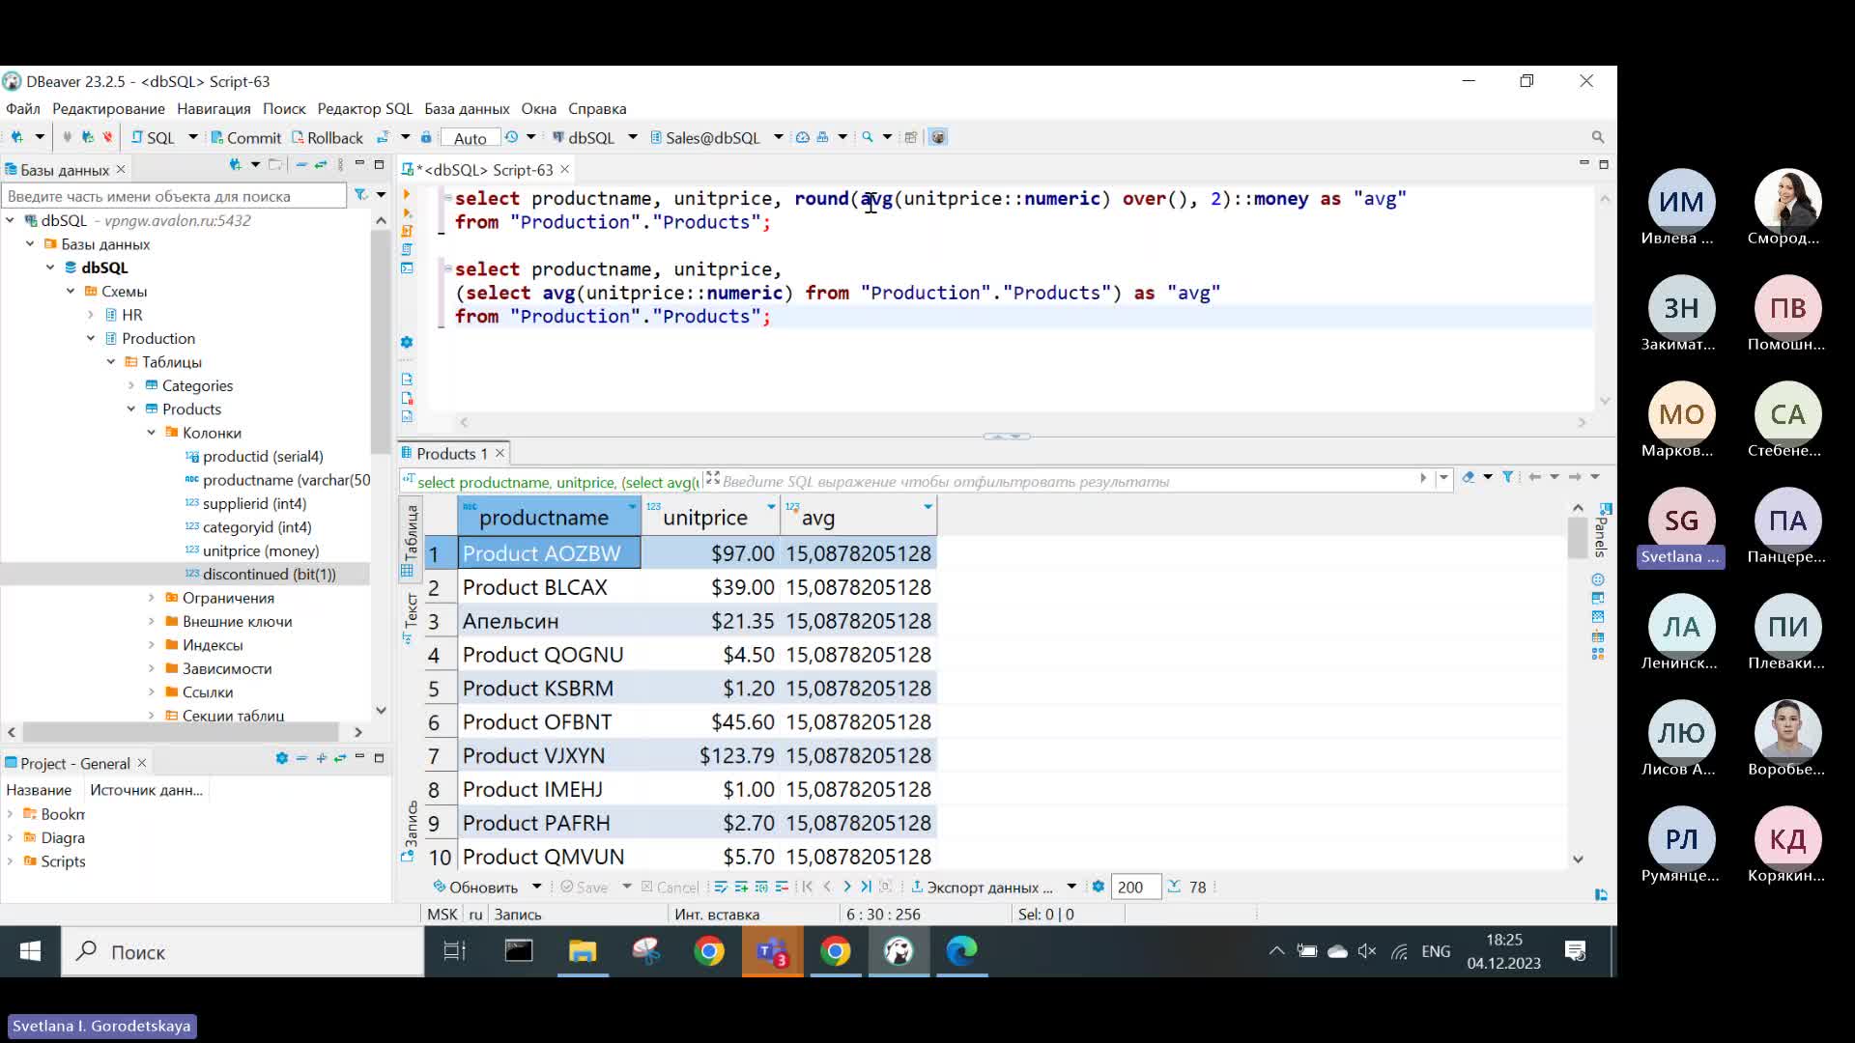
Task: Click the configuration gear in Project panel
Action: [281, 758]
